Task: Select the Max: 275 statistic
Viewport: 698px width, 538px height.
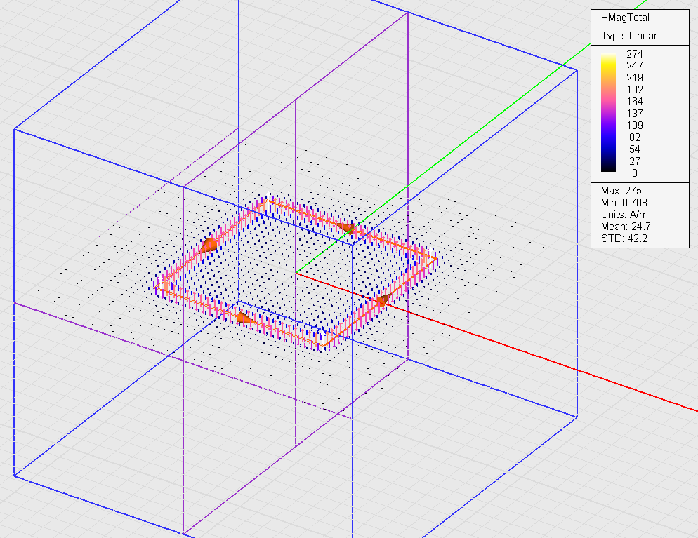Action: coord(621,191)
